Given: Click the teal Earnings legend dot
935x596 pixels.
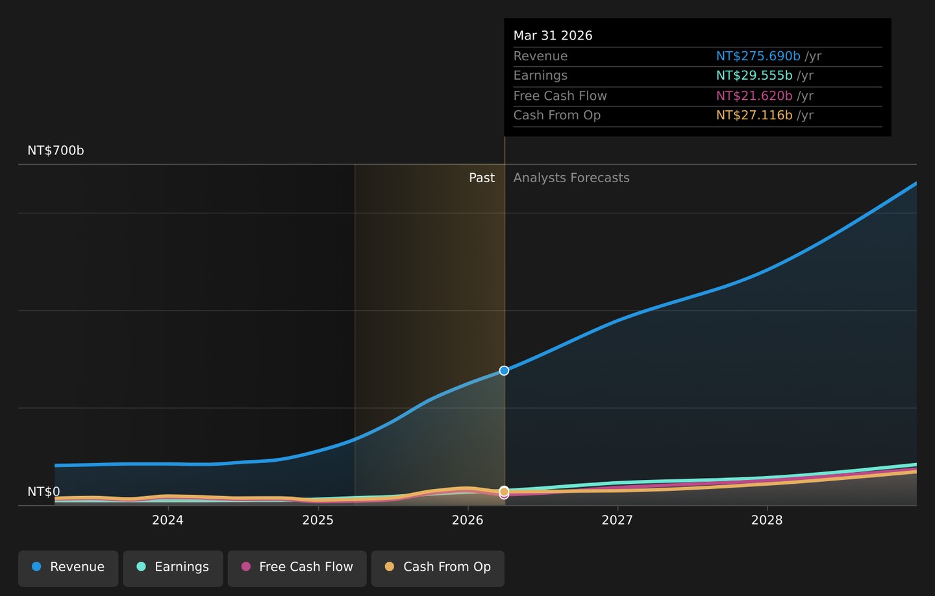Looking at the screenshot, I should tap(141, 567).
